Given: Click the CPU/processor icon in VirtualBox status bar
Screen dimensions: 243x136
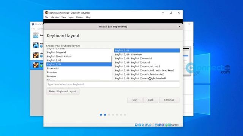Looking at the screenshot, I should [163, 125].
